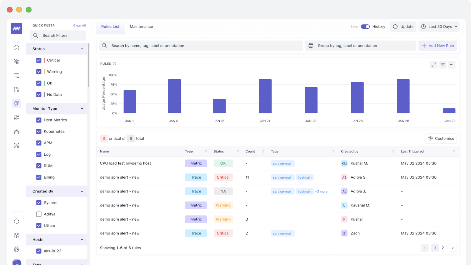Uncheck the Critical status filter
Image resolution: width=471 pixels, height=265 pixels.
pos(39,60)
